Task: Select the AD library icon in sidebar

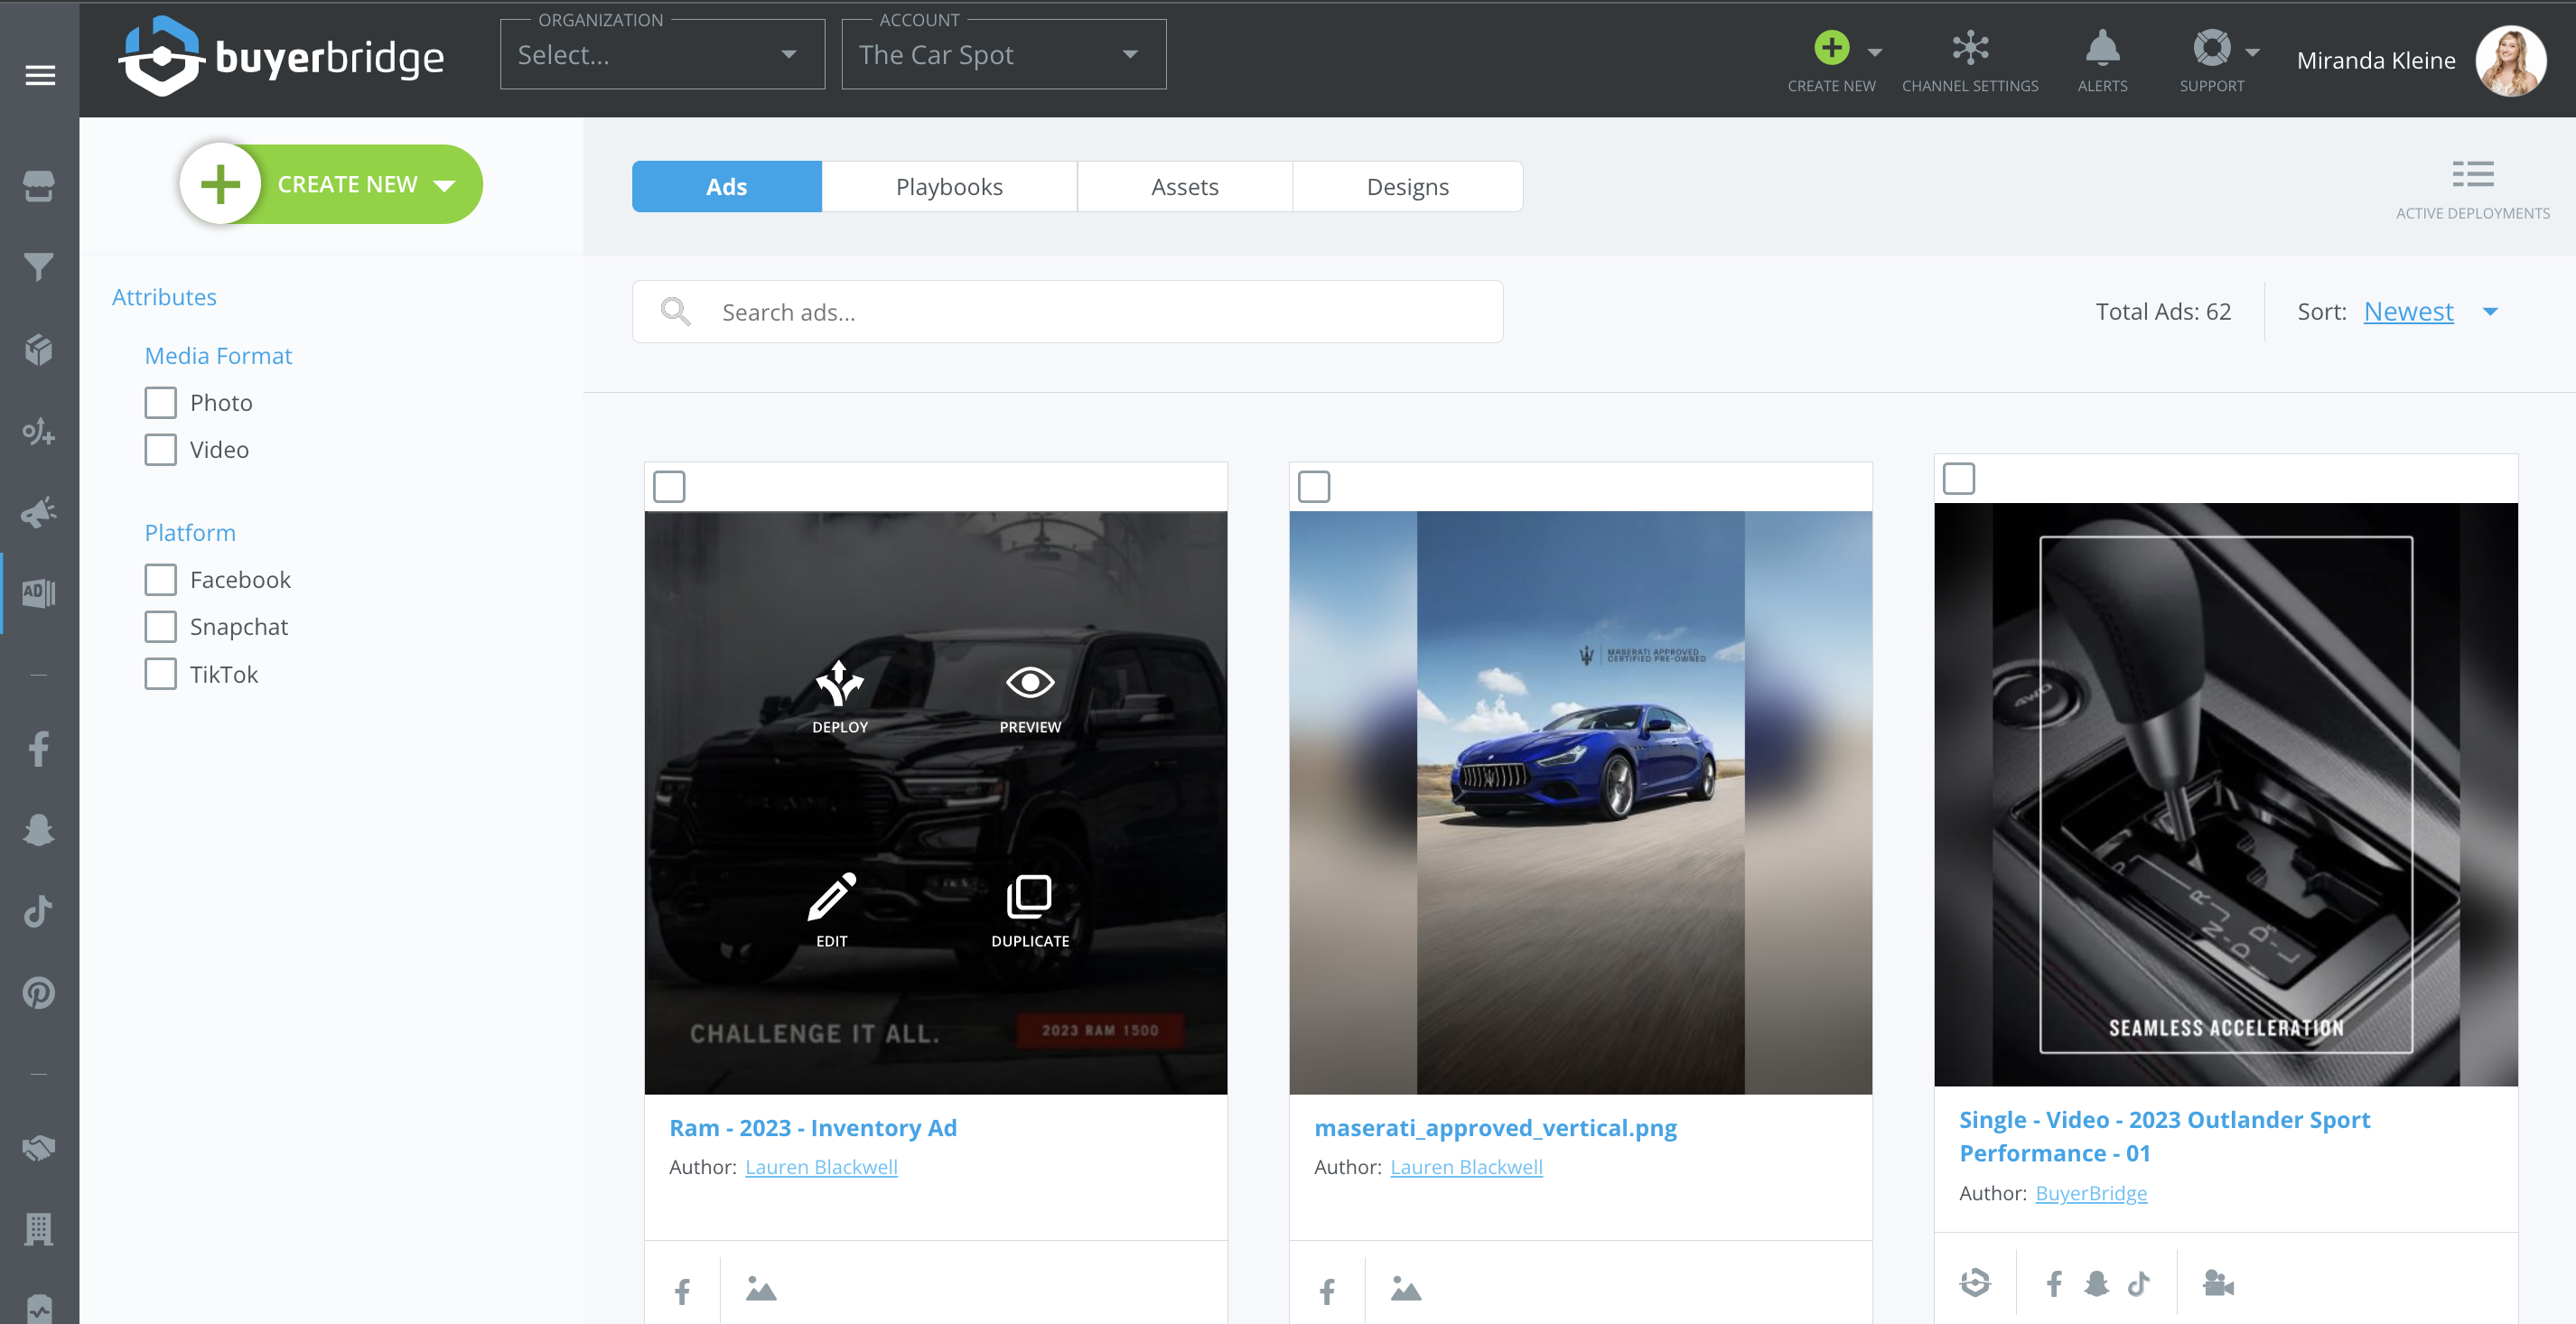Action: [39, 592]
